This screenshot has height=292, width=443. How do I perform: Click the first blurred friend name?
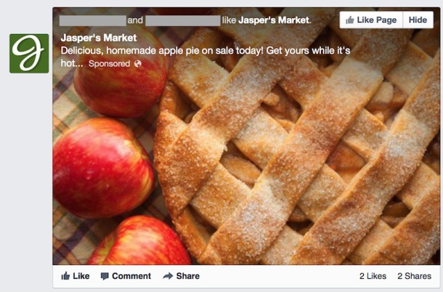click(92, 20)
